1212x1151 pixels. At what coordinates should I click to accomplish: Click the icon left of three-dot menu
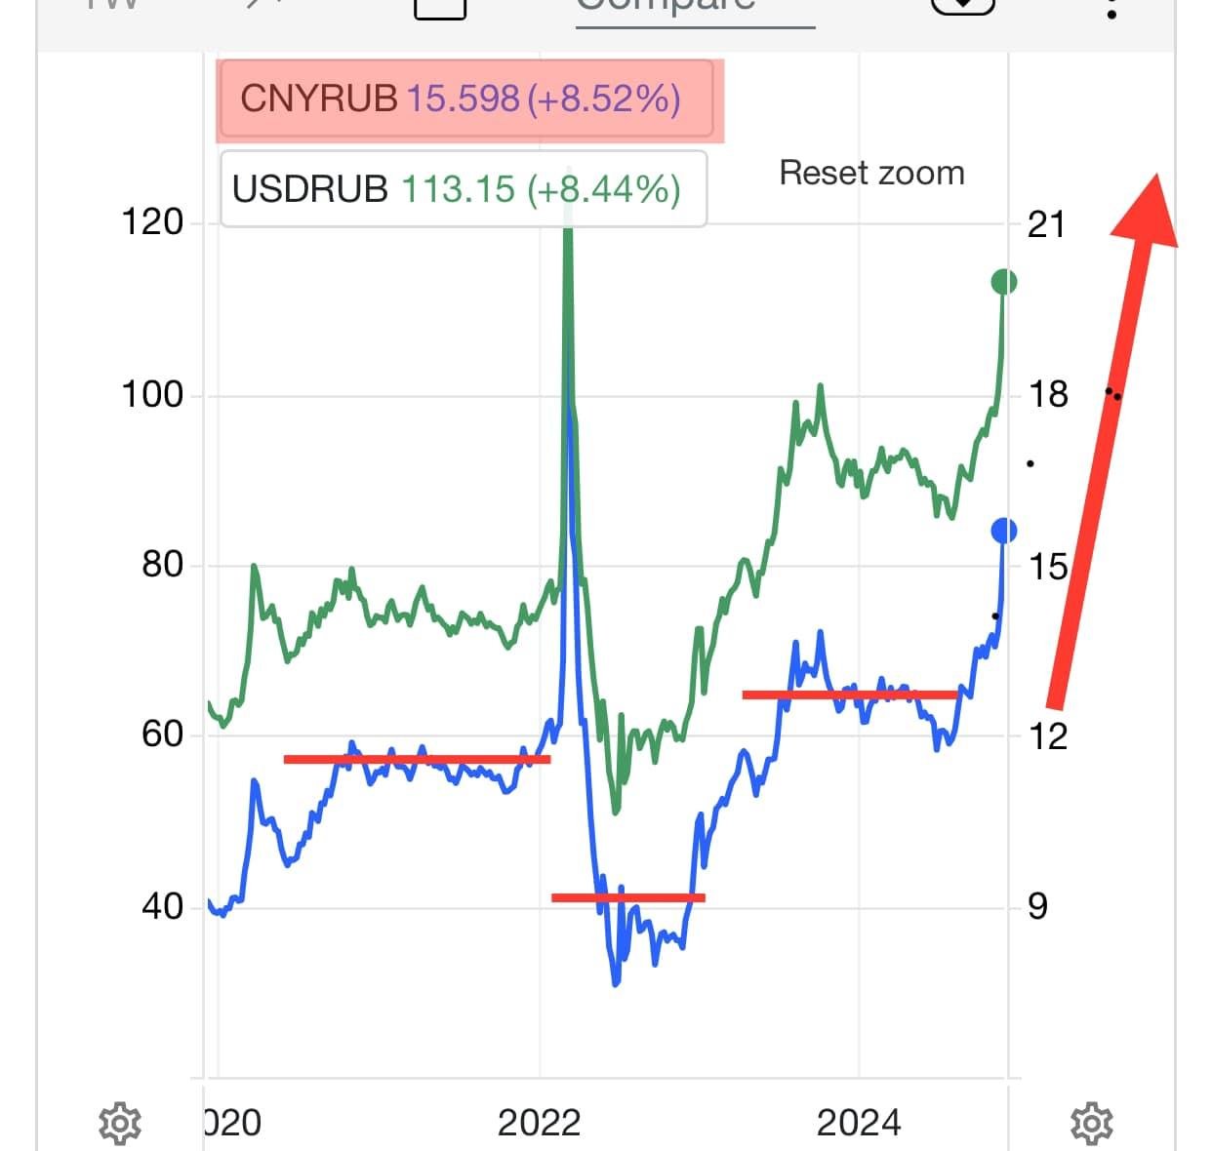click(962, 6)
